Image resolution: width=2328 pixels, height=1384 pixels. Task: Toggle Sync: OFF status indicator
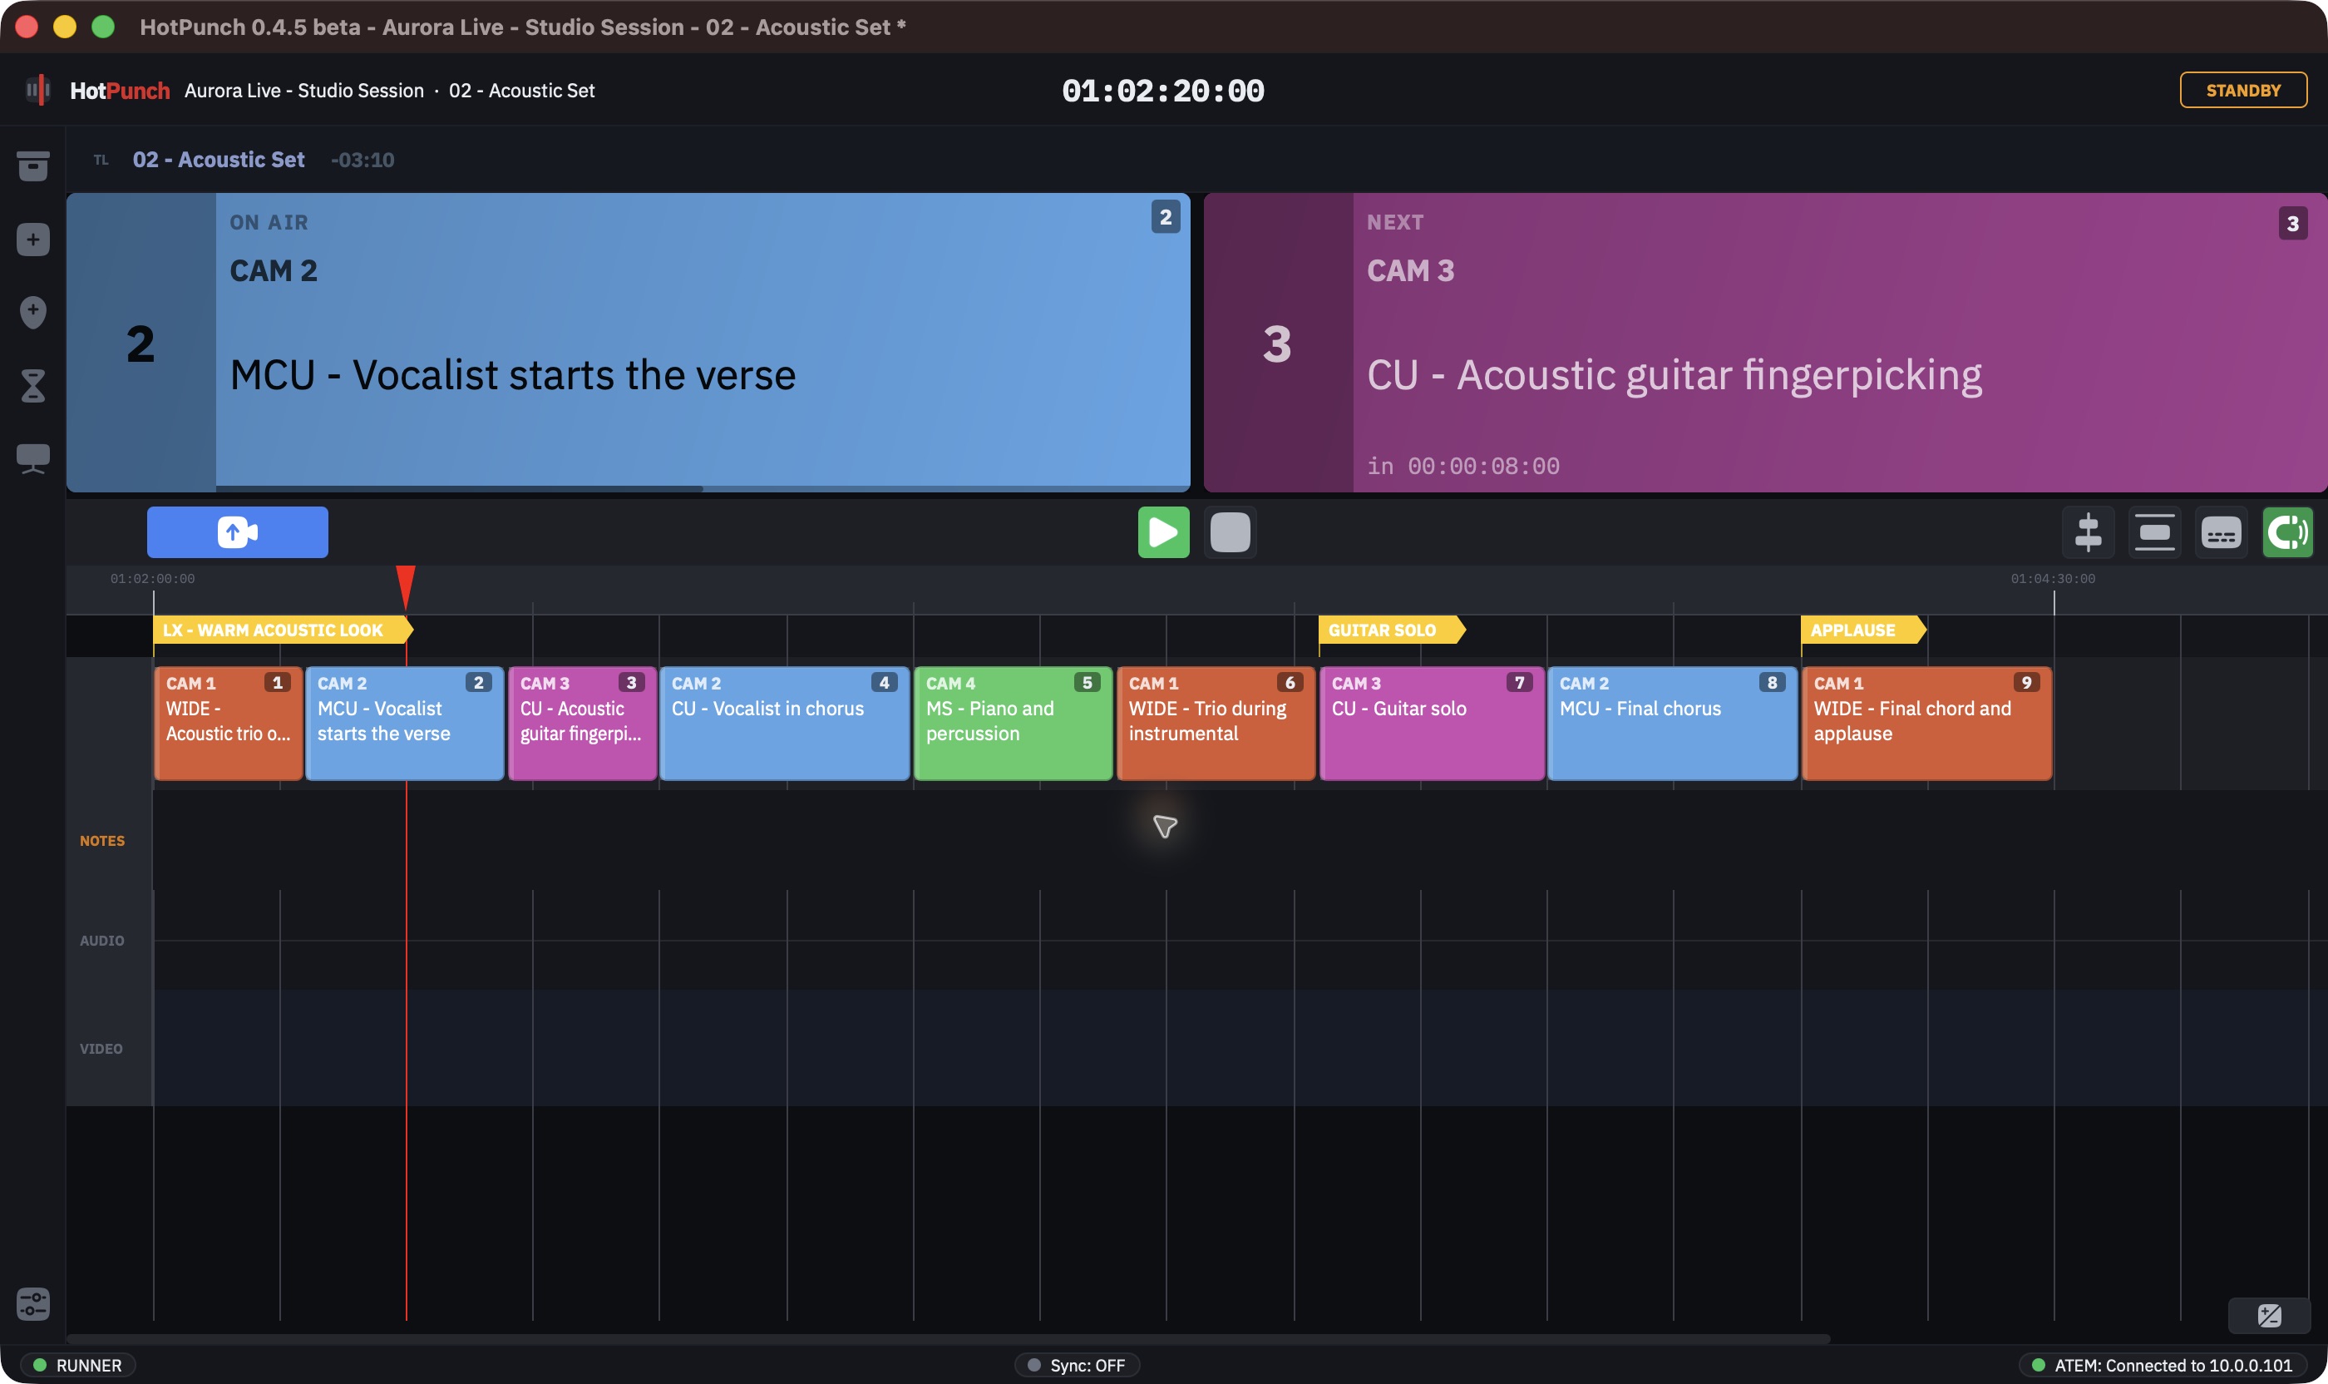[1077, 1366]
